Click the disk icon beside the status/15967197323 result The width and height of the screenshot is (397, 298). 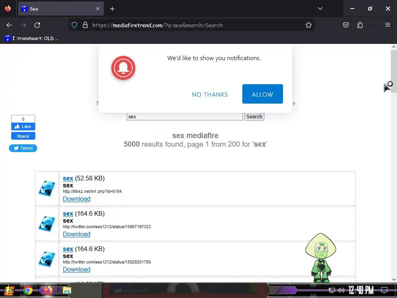tap(47, 224)
